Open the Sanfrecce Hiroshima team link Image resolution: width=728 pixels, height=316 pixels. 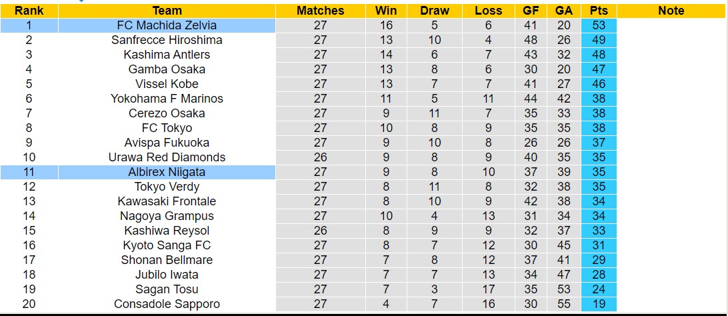coord(167,40)
